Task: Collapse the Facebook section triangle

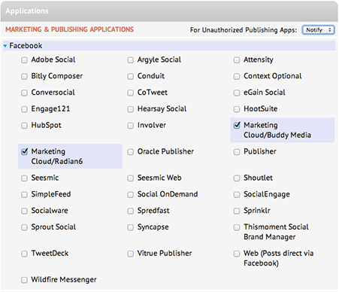Action: (5, 46)
